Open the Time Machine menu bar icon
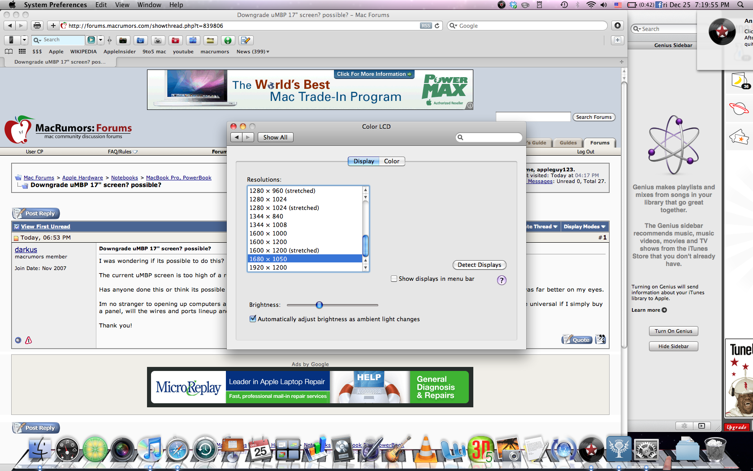The image size is (753, 471). 564,5
